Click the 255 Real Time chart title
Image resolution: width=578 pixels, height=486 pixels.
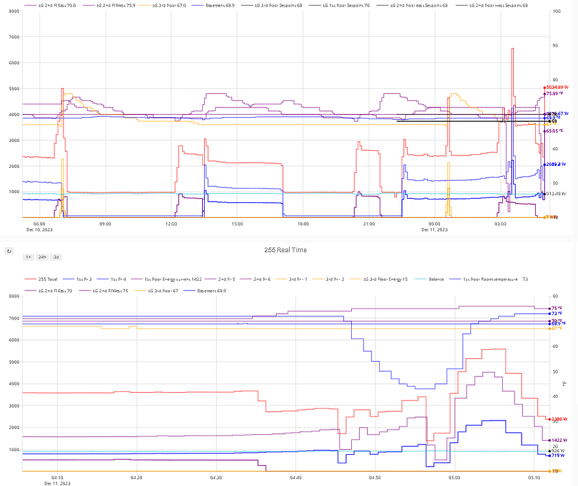click(x=285, y=250)
